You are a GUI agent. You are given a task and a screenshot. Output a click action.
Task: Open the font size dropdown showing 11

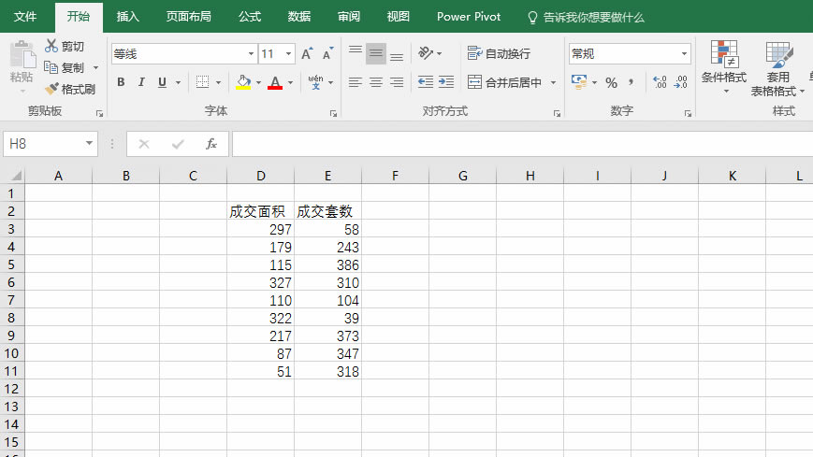pyautogui.click(x=288, y=54)
